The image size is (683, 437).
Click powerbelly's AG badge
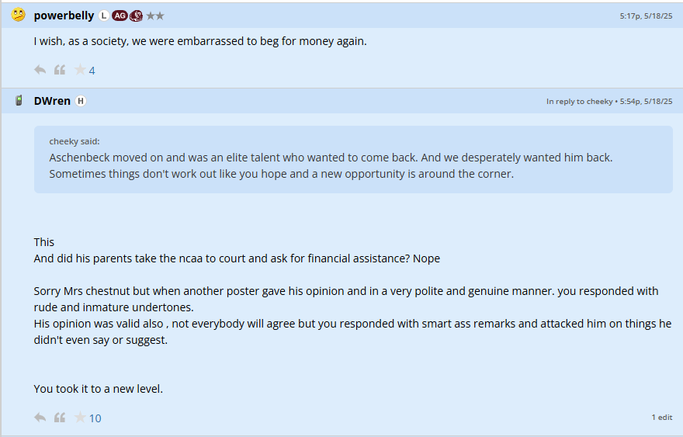click(x=120, y=16)
